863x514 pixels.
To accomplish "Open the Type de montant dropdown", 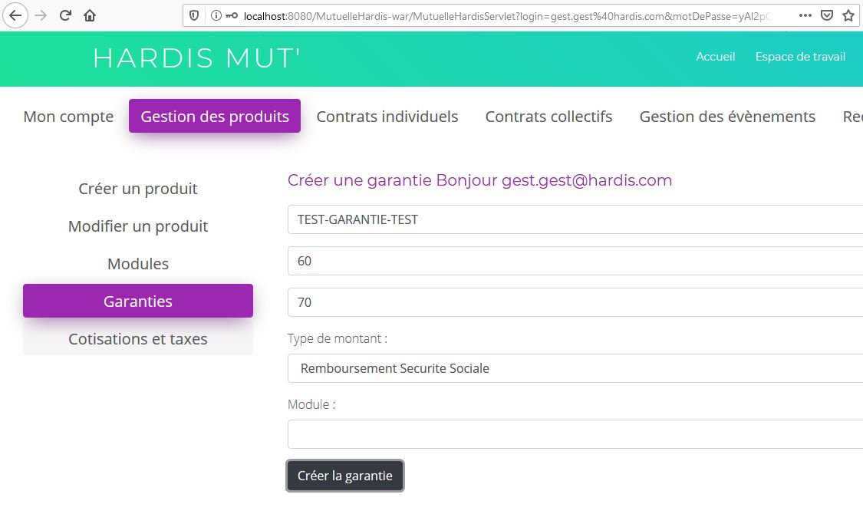I will (x=575, y=368).
